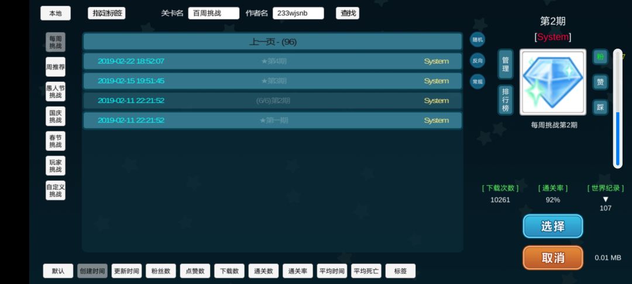Click the orange 取消 cancel button
This screenshot has width=632, height=284.
pos(552,258)
